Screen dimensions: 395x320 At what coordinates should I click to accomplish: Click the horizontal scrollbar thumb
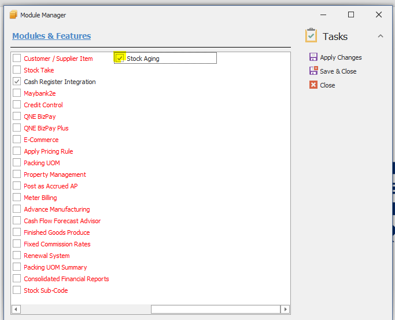tap(216, 309)
